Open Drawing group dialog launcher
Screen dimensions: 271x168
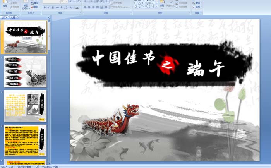[x=189, y=13]
